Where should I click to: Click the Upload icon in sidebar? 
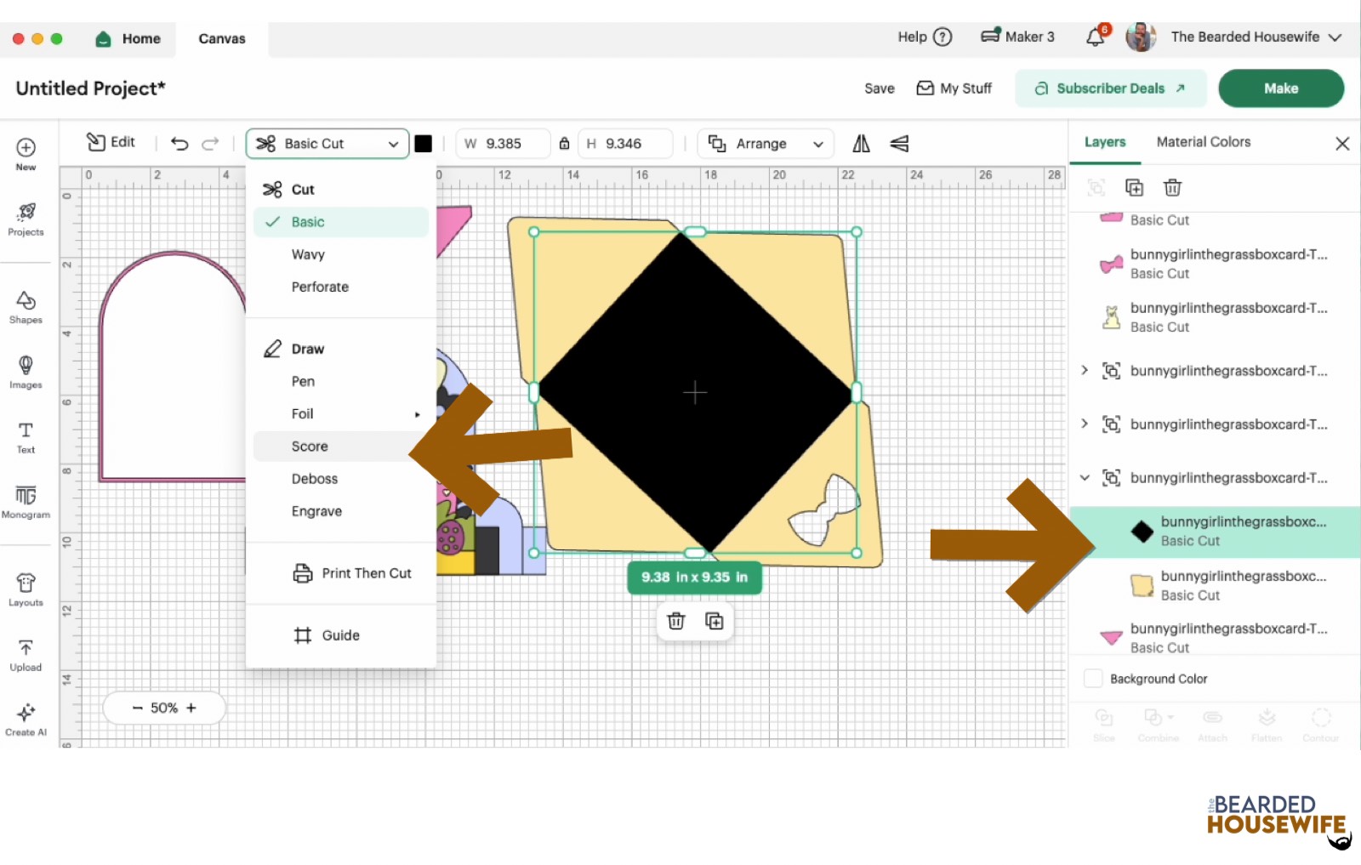pyautogui.click(x=26, y=654)
